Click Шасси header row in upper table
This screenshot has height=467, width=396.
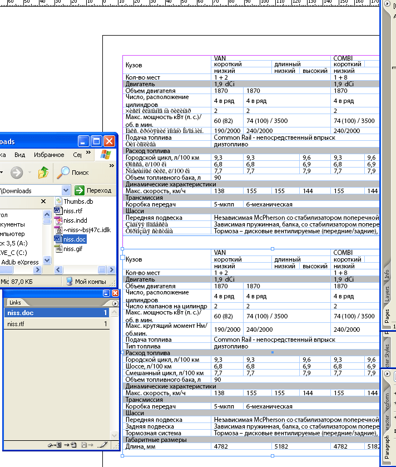(251, 211)
